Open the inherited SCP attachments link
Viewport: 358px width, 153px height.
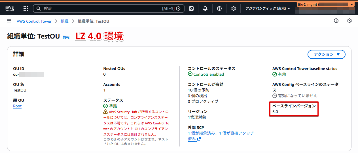tap(221, 133)
